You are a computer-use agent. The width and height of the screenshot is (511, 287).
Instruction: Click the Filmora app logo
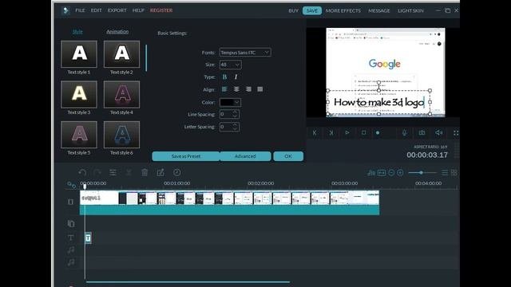[65, 10]
